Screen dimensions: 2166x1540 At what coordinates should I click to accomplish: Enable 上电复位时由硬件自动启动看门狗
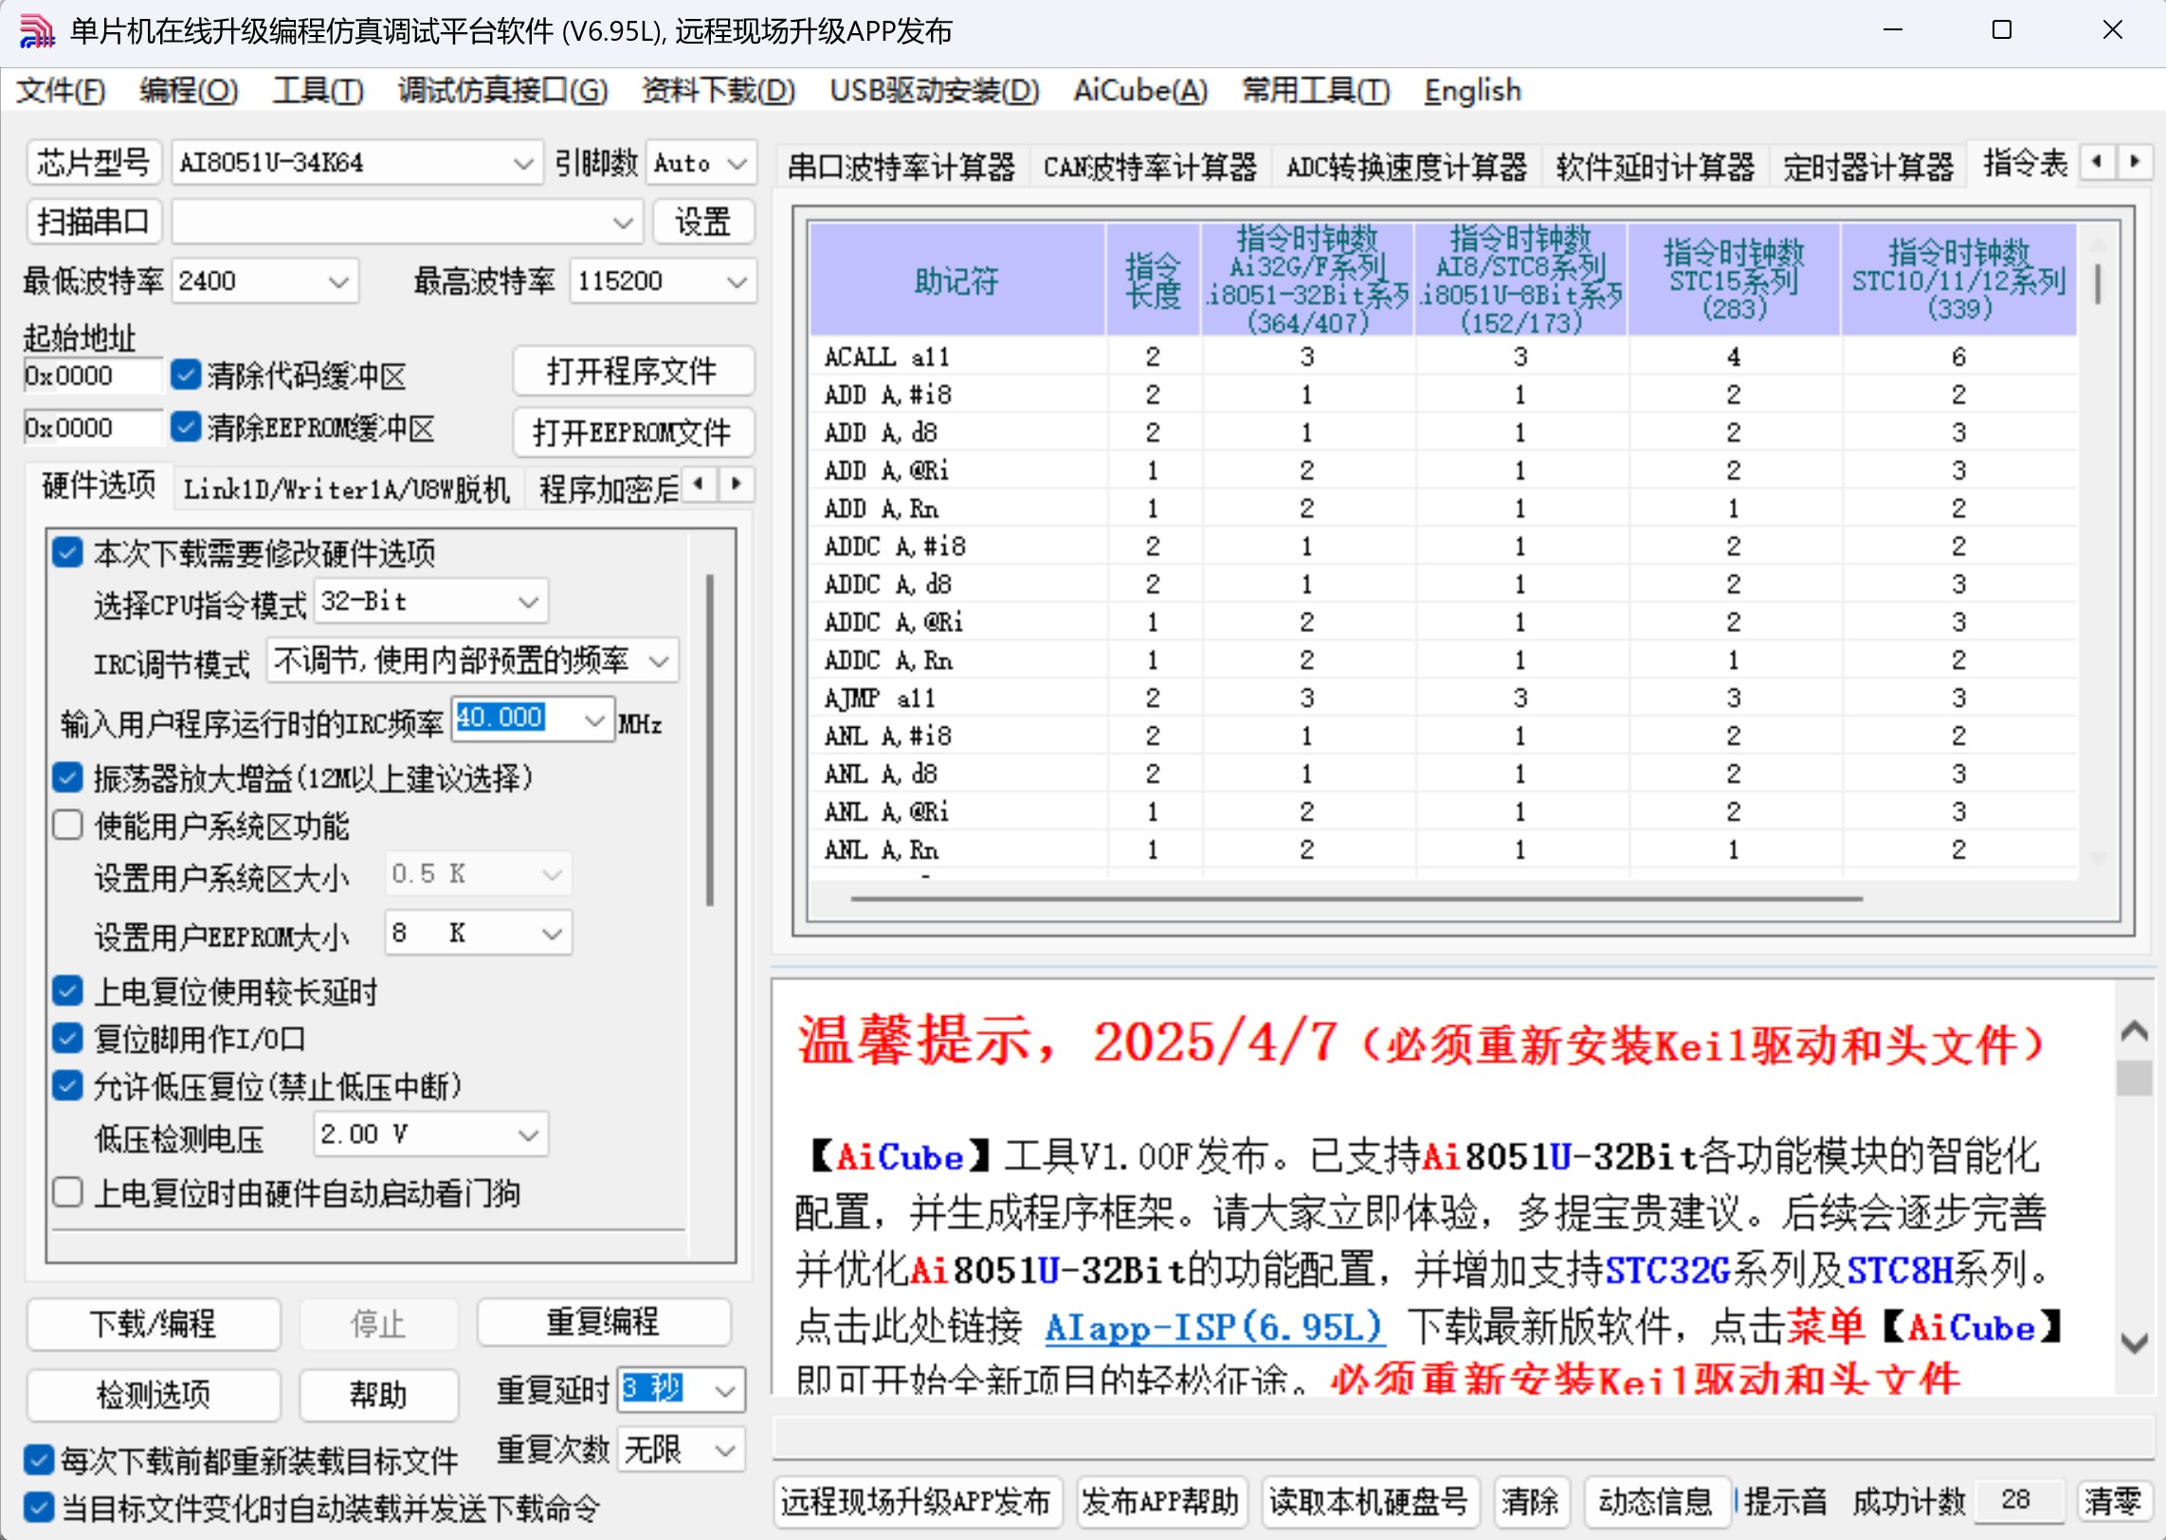click(x=67, y=1192)
